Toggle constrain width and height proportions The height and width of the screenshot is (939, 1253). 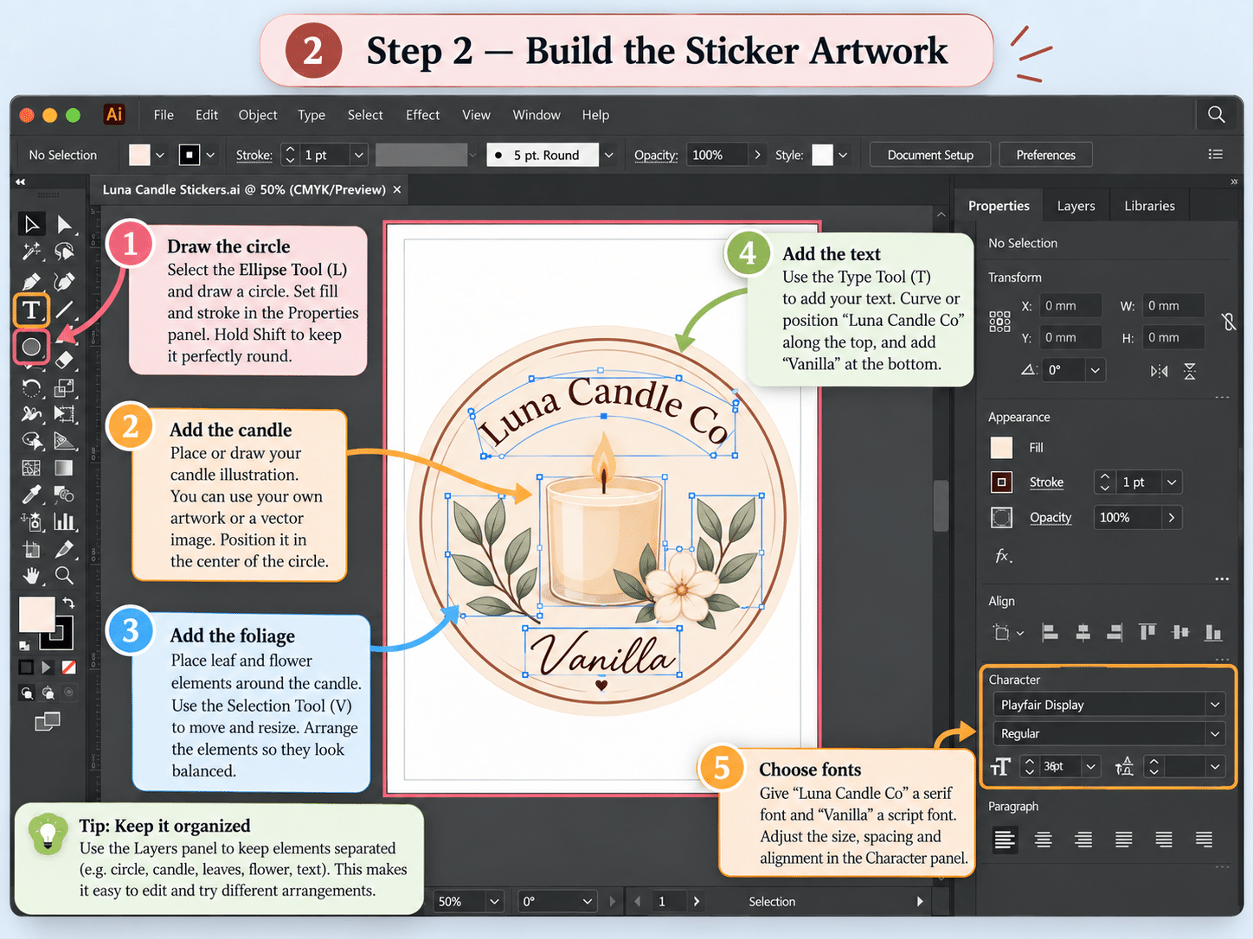1228,322
